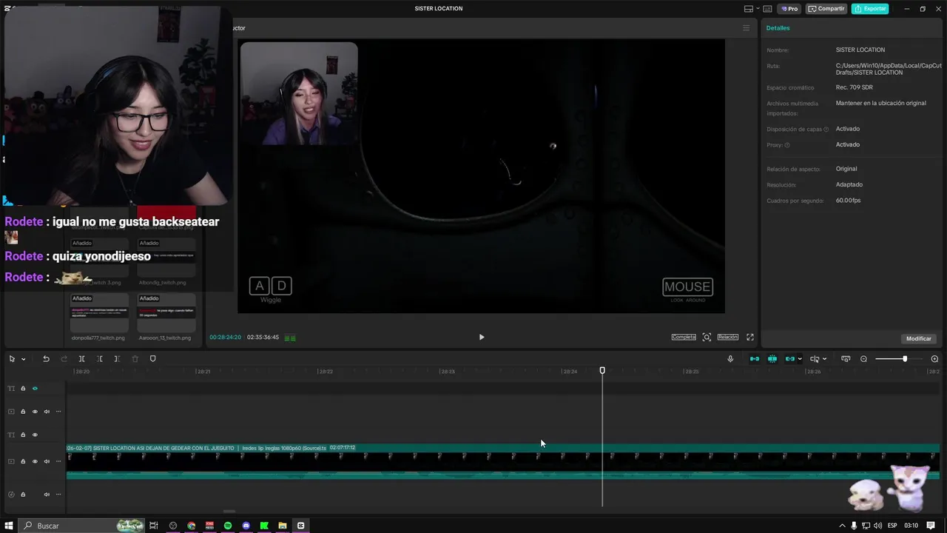947x533 pixels.
Task: Click the Pro membership button
Action: (788, 9)
